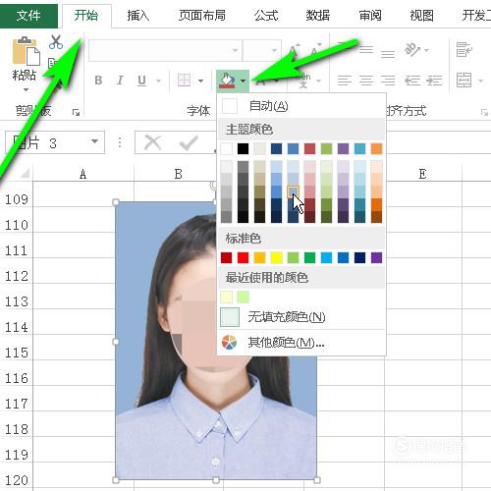Open the borders dropdown arrow
This screenshot has width=491, height=491.
[x=200, y=81]
